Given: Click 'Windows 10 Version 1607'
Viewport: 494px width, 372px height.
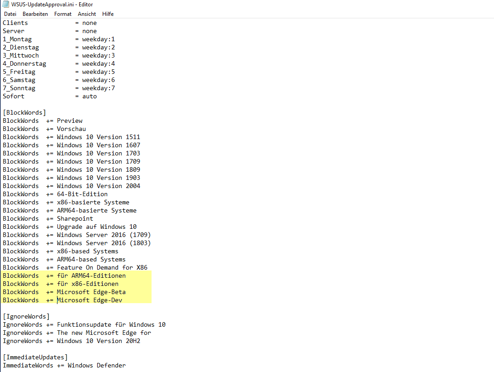Looking at the screenshot, I should pyautogui.click(x=98, y=145).
